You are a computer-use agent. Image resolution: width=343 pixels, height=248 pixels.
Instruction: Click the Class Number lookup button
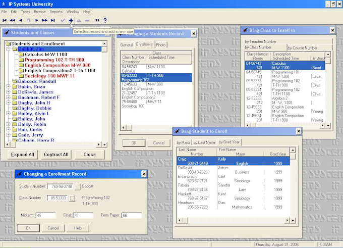(72, 198)
